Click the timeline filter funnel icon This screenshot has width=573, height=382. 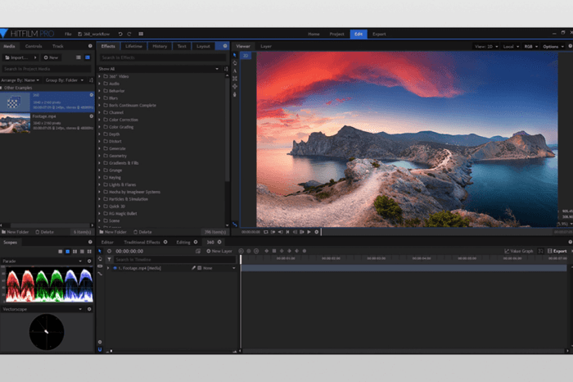(x=109, y=259)
